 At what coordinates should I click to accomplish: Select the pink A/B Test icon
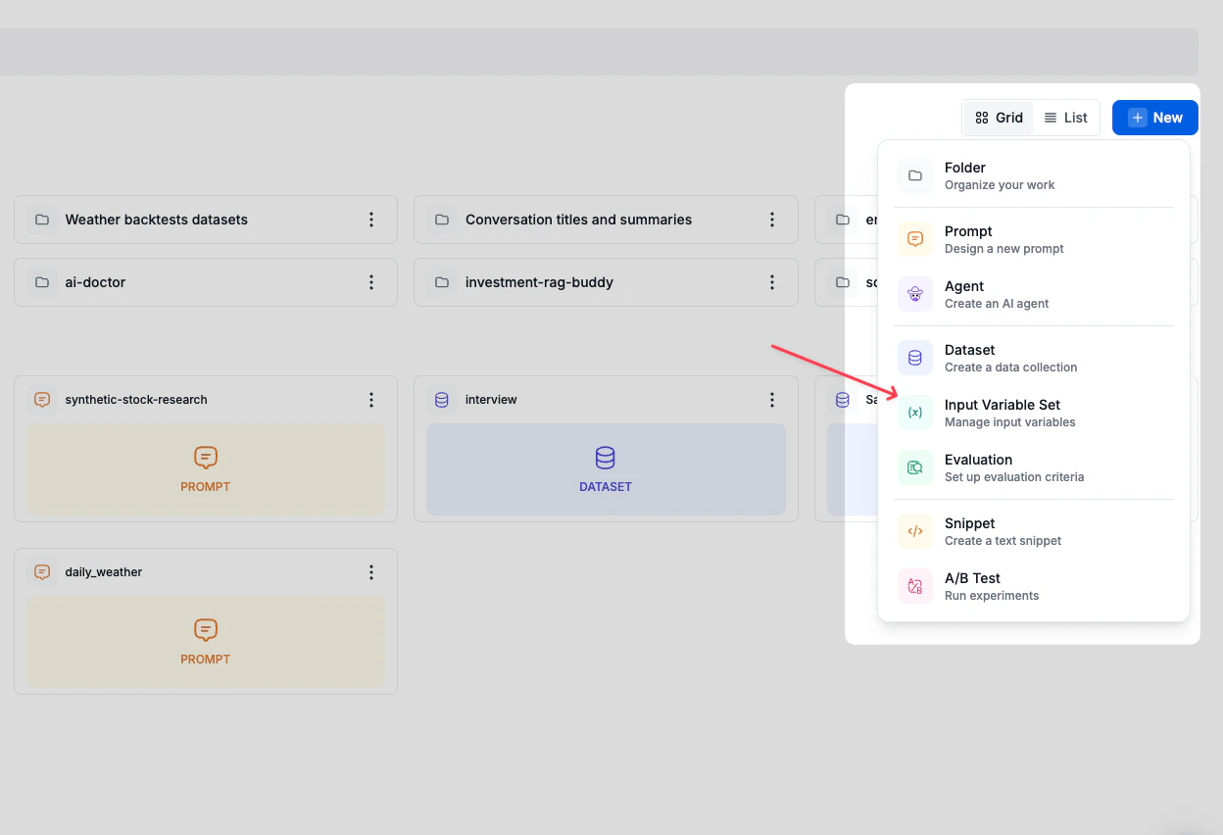point(914,585)
